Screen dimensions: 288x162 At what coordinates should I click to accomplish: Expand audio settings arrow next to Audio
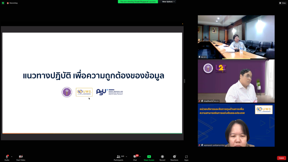point(12,157)
